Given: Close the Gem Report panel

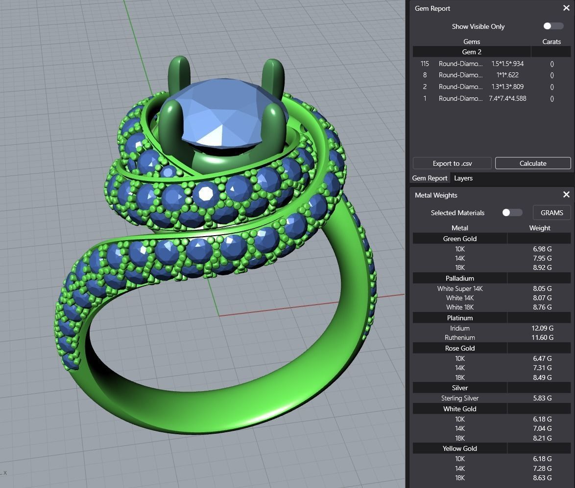Looking at the screenshot, I should point(566,8).
